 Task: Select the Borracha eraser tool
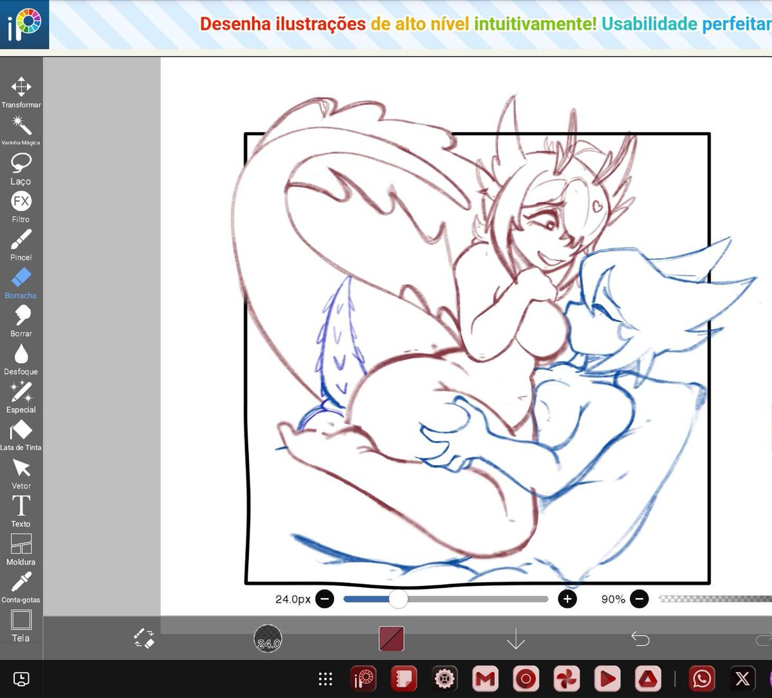(x=21, y=283)
